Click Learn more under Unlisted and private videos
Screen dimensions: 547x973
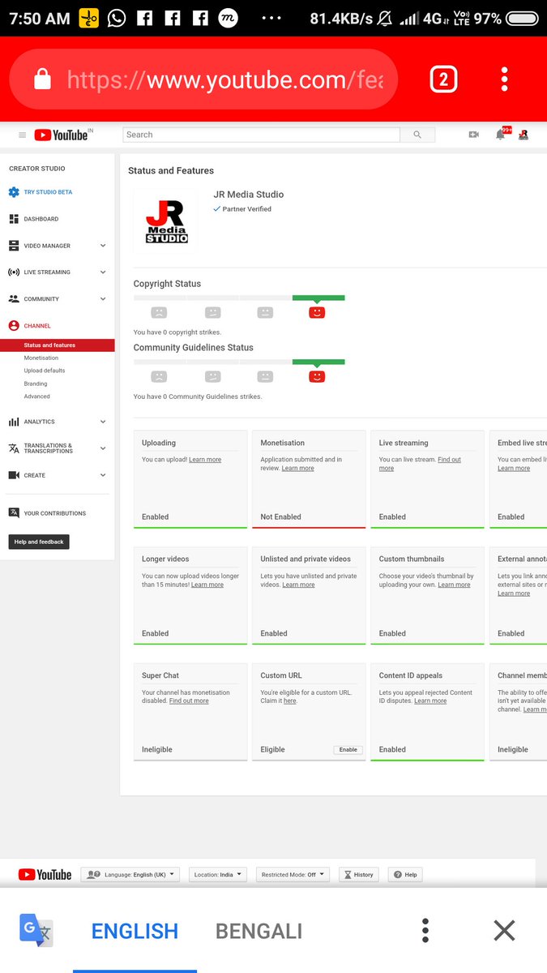[298, 585]
